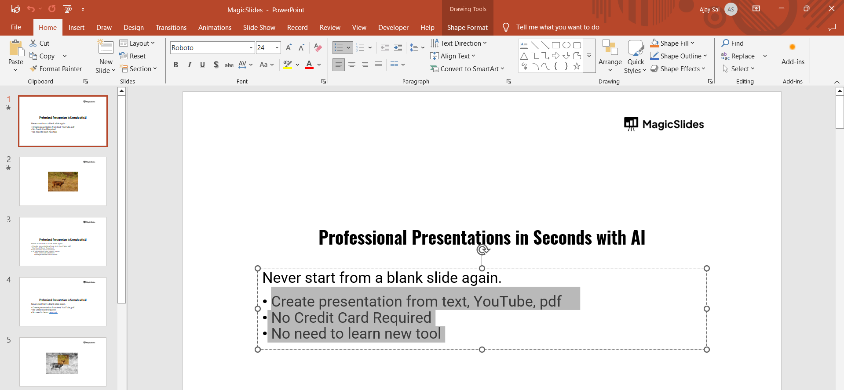Apply the red font color swatch
The width and height of the screenshot is (844, 390).
pos(309,65)
